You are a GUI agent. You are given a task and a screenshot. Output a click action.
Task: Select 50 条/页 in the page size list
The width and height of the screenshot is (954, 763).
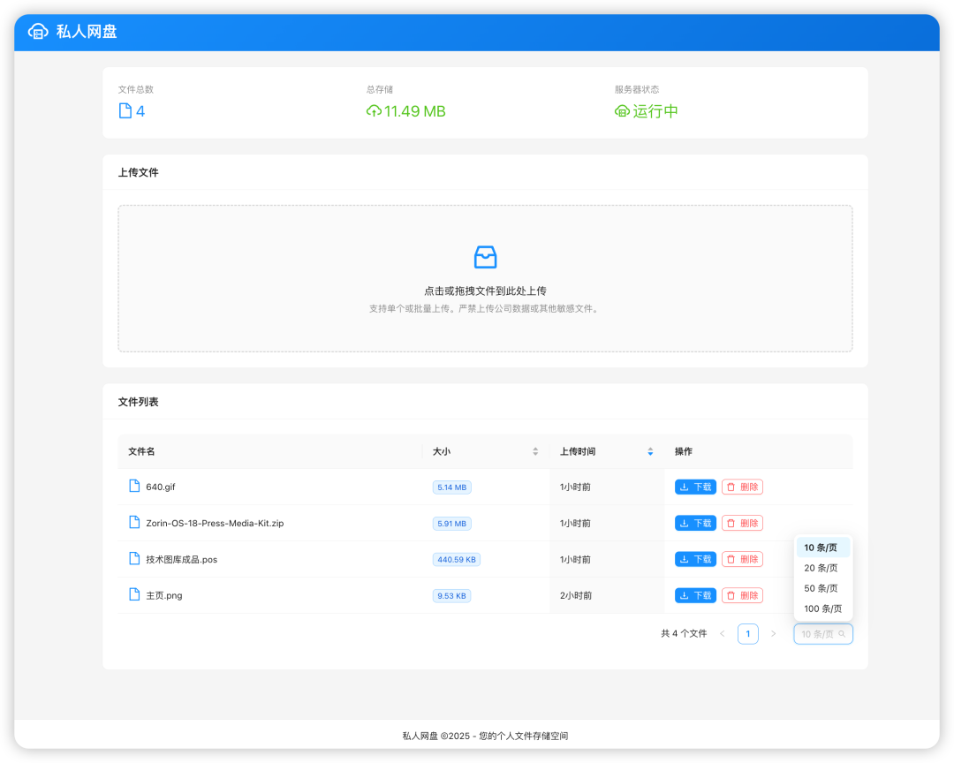pos(823,588)
